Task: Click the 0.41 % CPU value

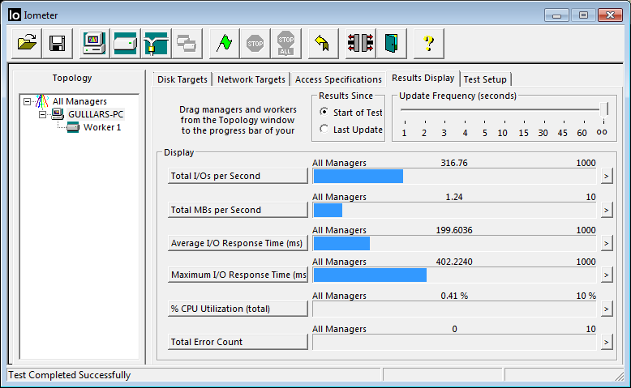Action: [454, 296]
